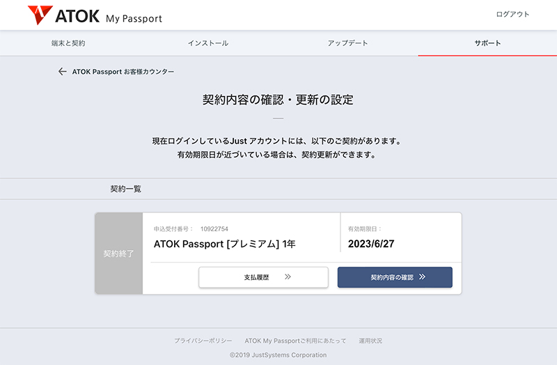Click expiry date 2023/6/27
This screenshot has width=557, height=365.
click(371, 244)
